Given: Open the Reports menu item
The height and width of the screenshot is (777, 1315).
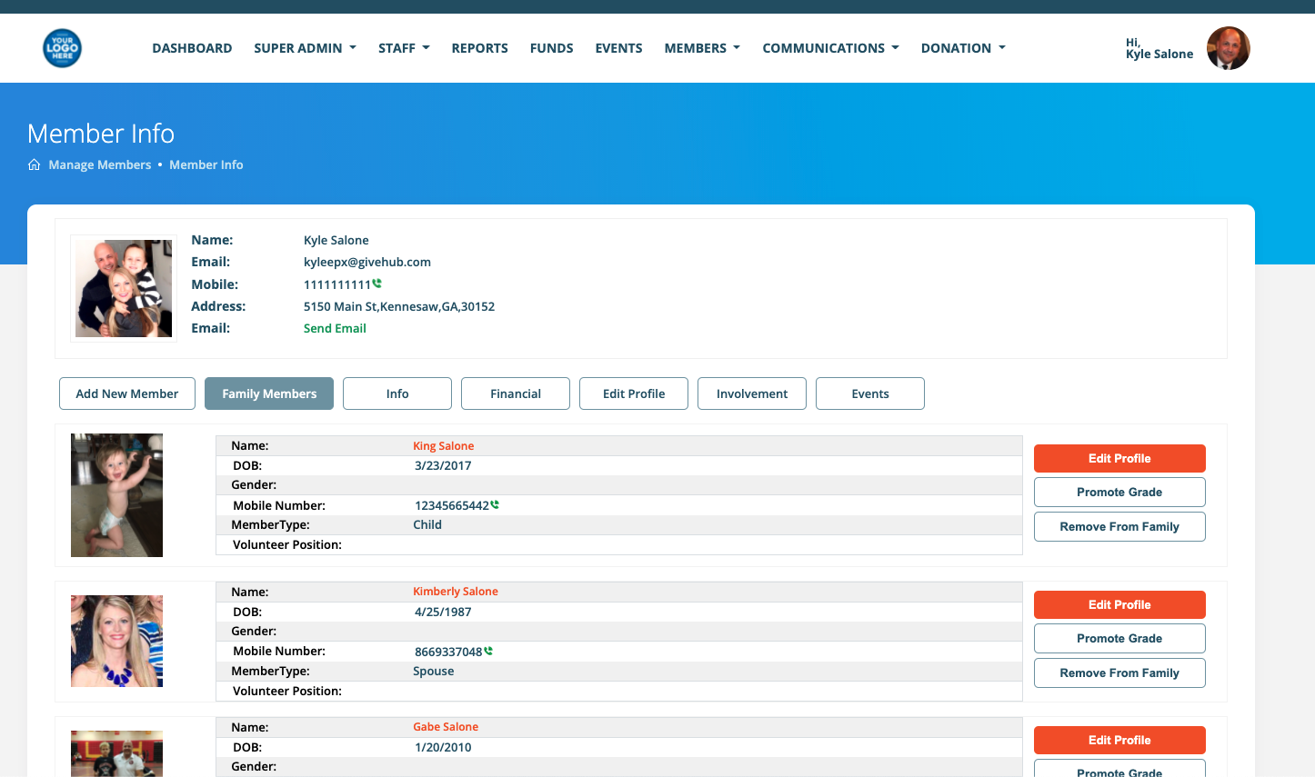Looking at the screenshot, I should [479, 48].
